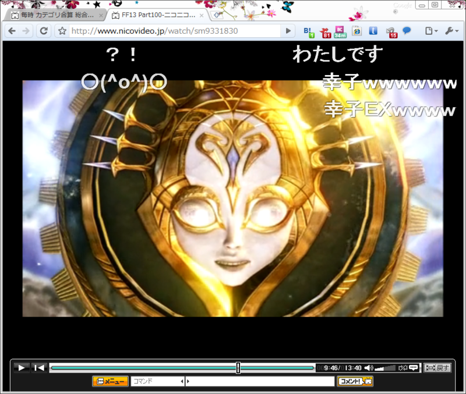Click the video frame of the golden mask

coord(232,198)
